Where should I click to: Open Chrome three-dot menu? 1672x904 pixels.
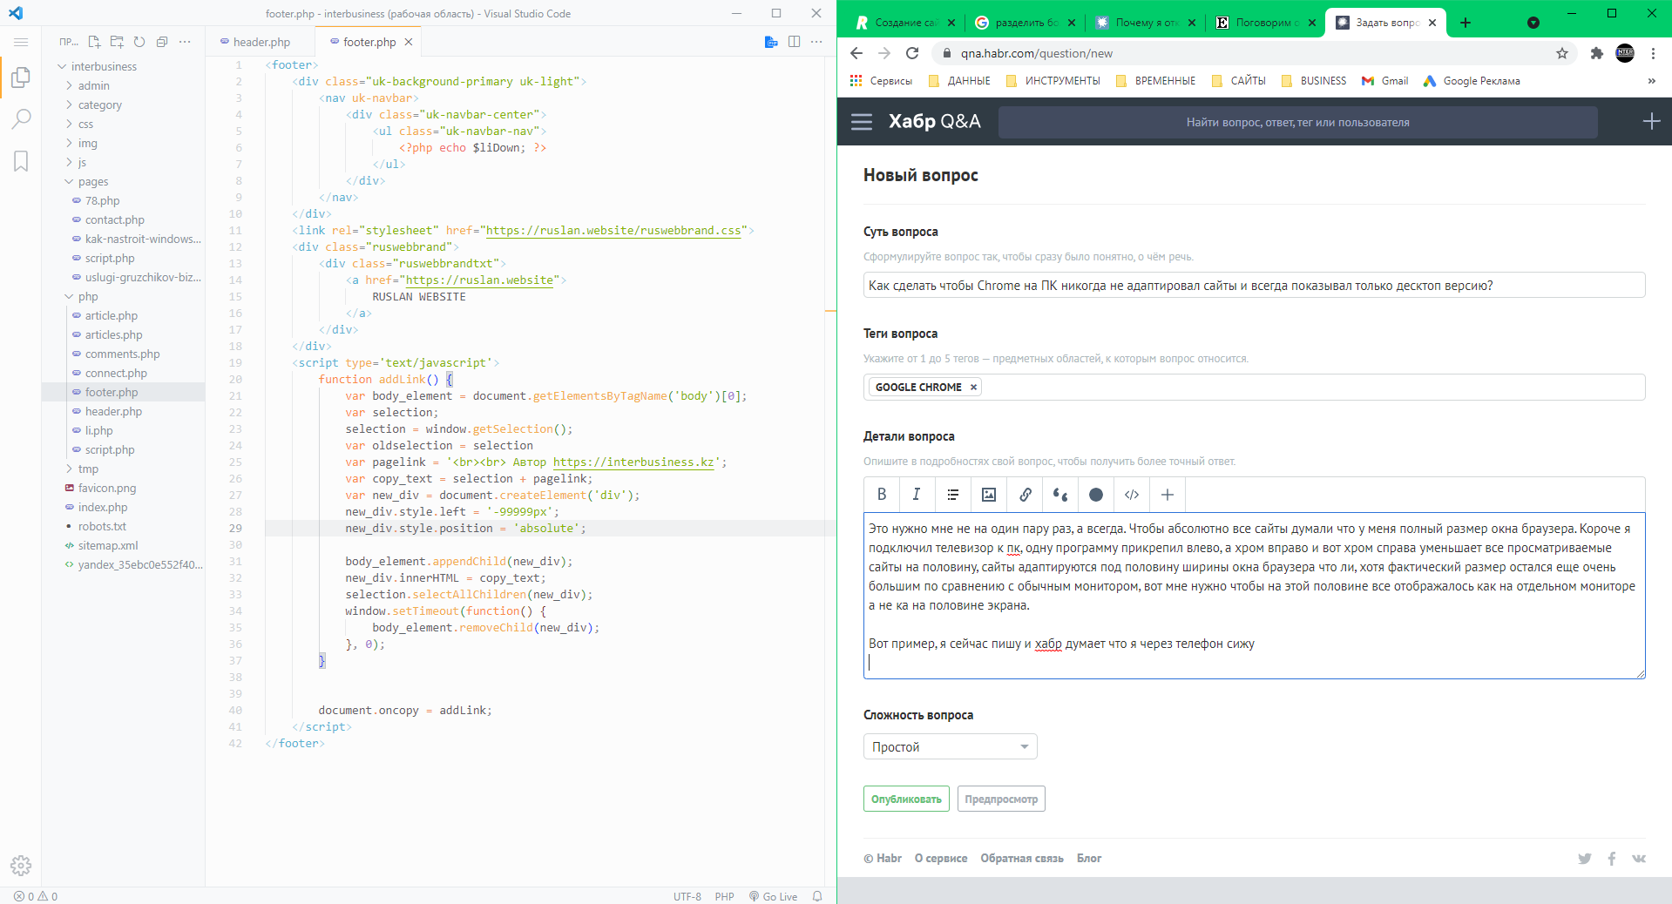point(1653,53)
